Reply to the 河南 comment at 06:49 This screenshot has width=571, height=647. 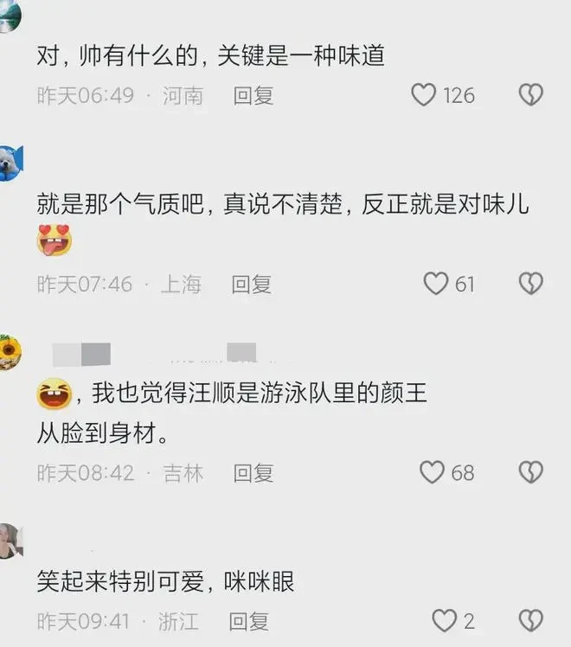pyautogui.click(x=253, y=96)
